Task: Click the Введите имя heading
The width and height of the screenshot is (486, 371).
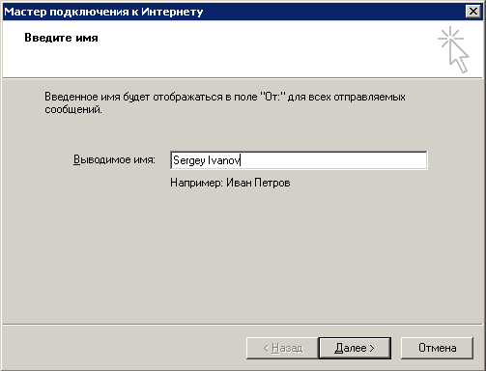Action: [x=61, y=38]
